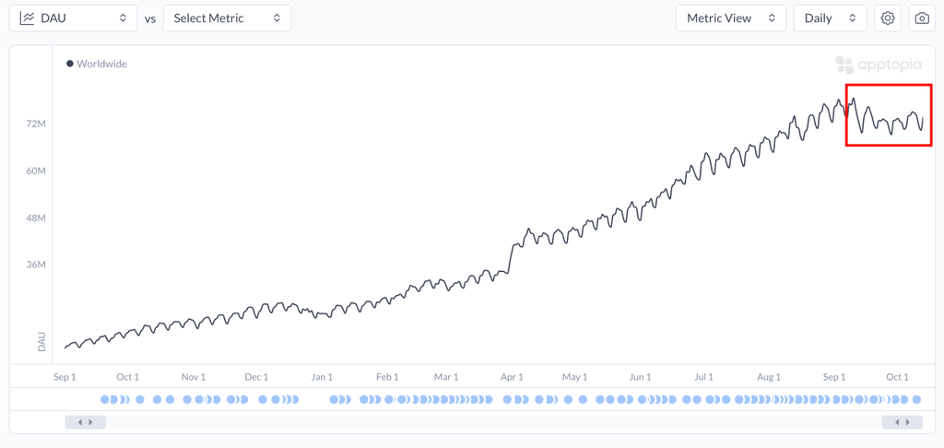Click the camera snapshot icon
Screen dimensions: 944x448
click(922, 18)
